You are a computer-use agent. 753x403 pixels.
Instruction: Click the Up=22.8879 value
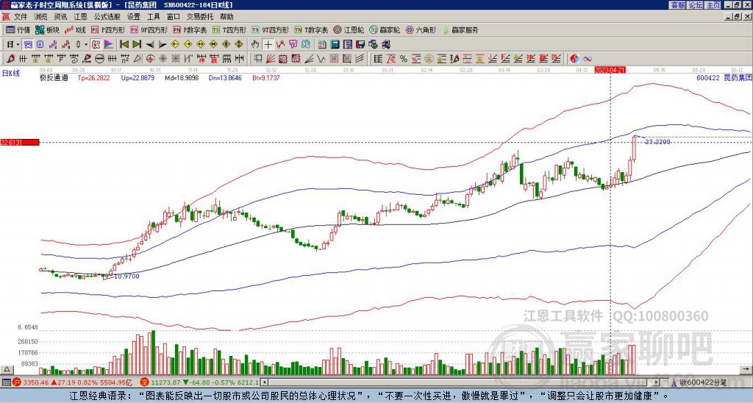(x=138, y=78)
